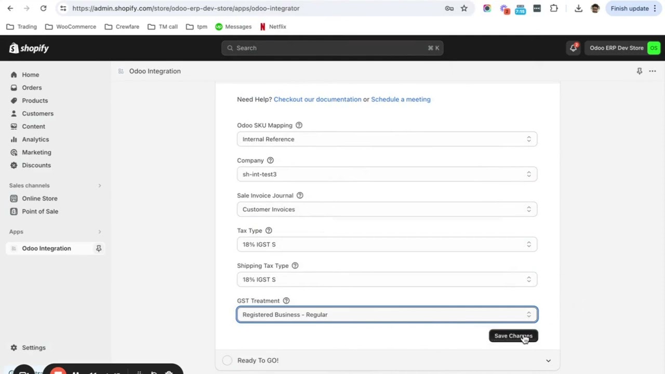Expand the Ready To GO! section
The width and height of the screenshot is (665, 374).
(x=388, y=360)
